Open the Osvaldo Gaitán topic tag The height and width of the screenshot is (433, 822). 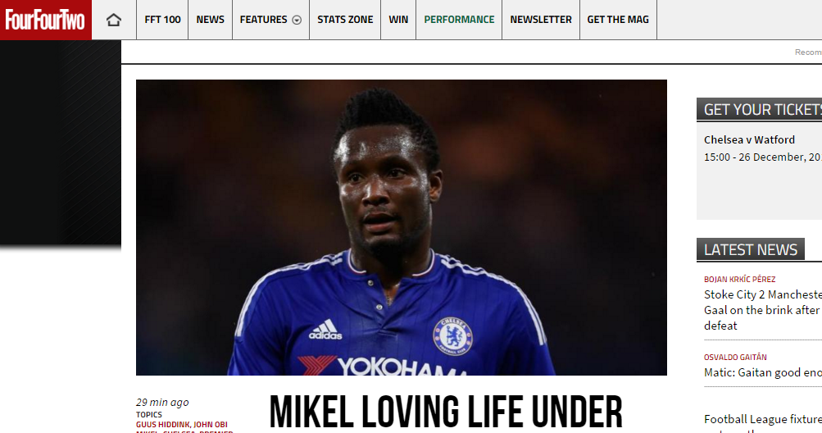pos(735,357)
